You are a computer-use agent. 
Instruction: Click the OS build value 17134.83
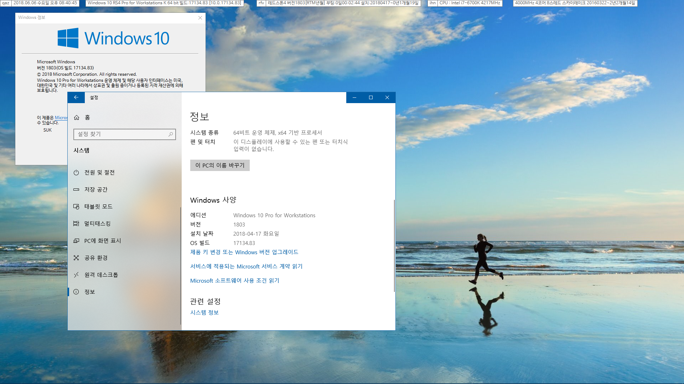tap(244, 243)
